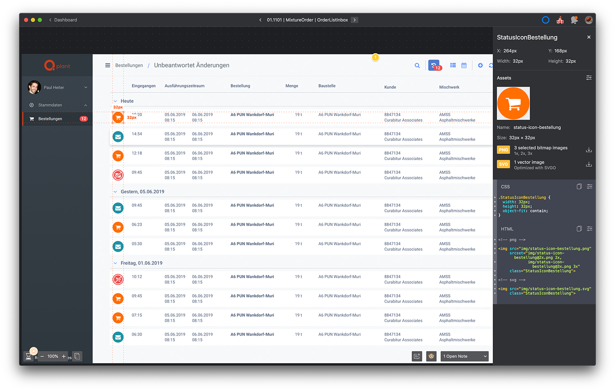Click the status-icon-bestellung asset preview thumbnail
This screenshot has height=391, width=615.
coord(513,103)
